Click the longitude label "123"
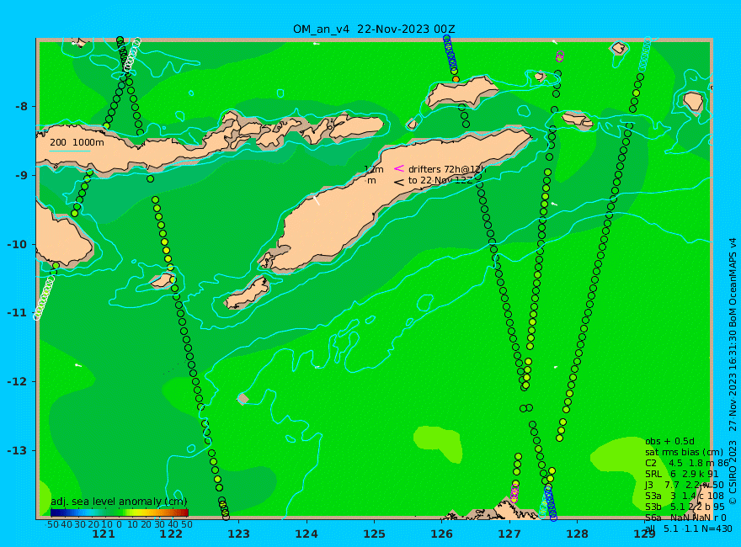 [238, 534]
